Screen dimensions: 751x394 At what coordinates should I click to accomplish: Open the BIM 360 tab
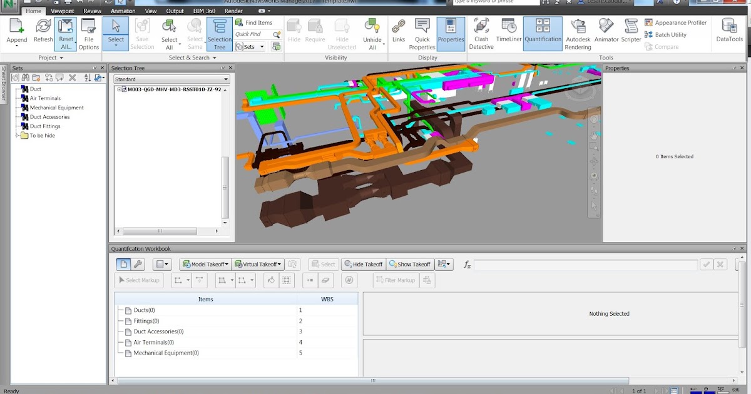(x=205, y=11)
